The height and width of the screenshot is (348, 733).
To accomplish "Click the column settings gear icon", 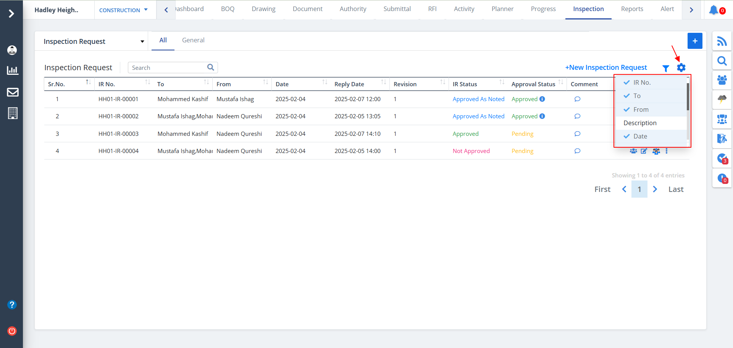I will 681,68.
